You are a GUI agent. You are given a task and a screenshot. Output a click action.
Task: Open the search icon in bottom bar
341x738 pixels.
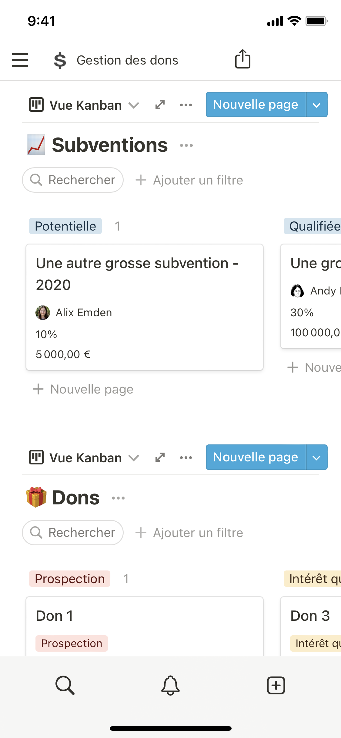[65, 685]
